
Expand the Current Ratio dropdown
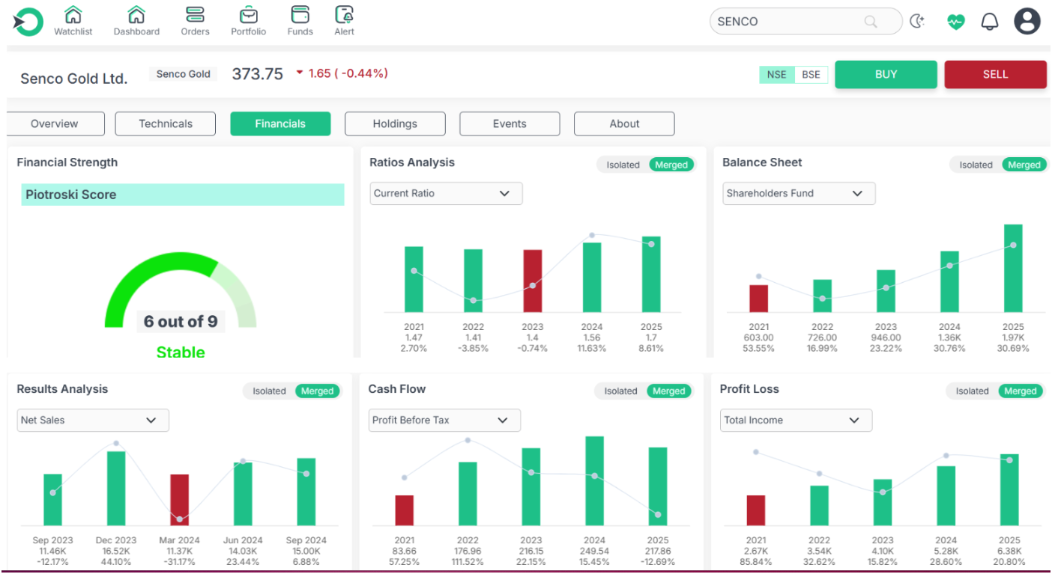(446, 193)
